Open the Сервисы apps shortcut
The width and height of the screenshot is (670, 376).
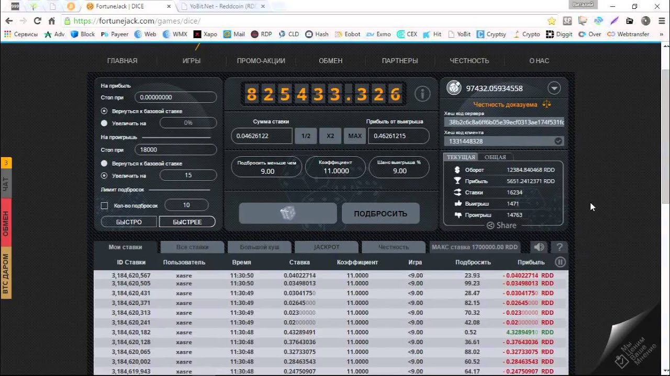click(21, 34)
